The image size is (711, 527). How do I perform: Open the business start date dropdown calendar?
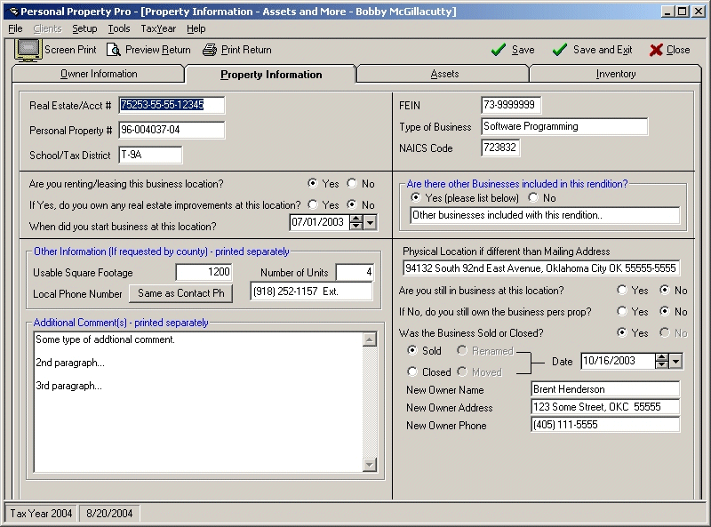click(x=371, y=222)
